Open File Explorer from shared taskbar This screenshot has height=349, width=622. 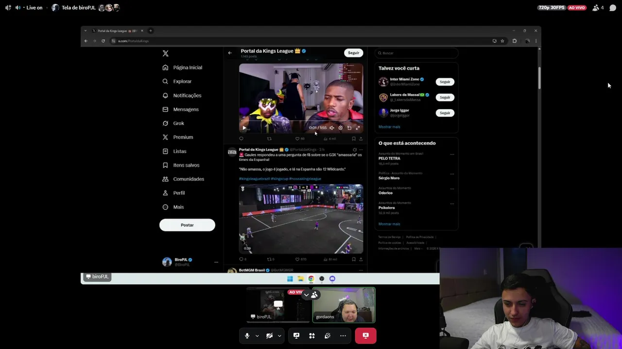pos(301,279)
